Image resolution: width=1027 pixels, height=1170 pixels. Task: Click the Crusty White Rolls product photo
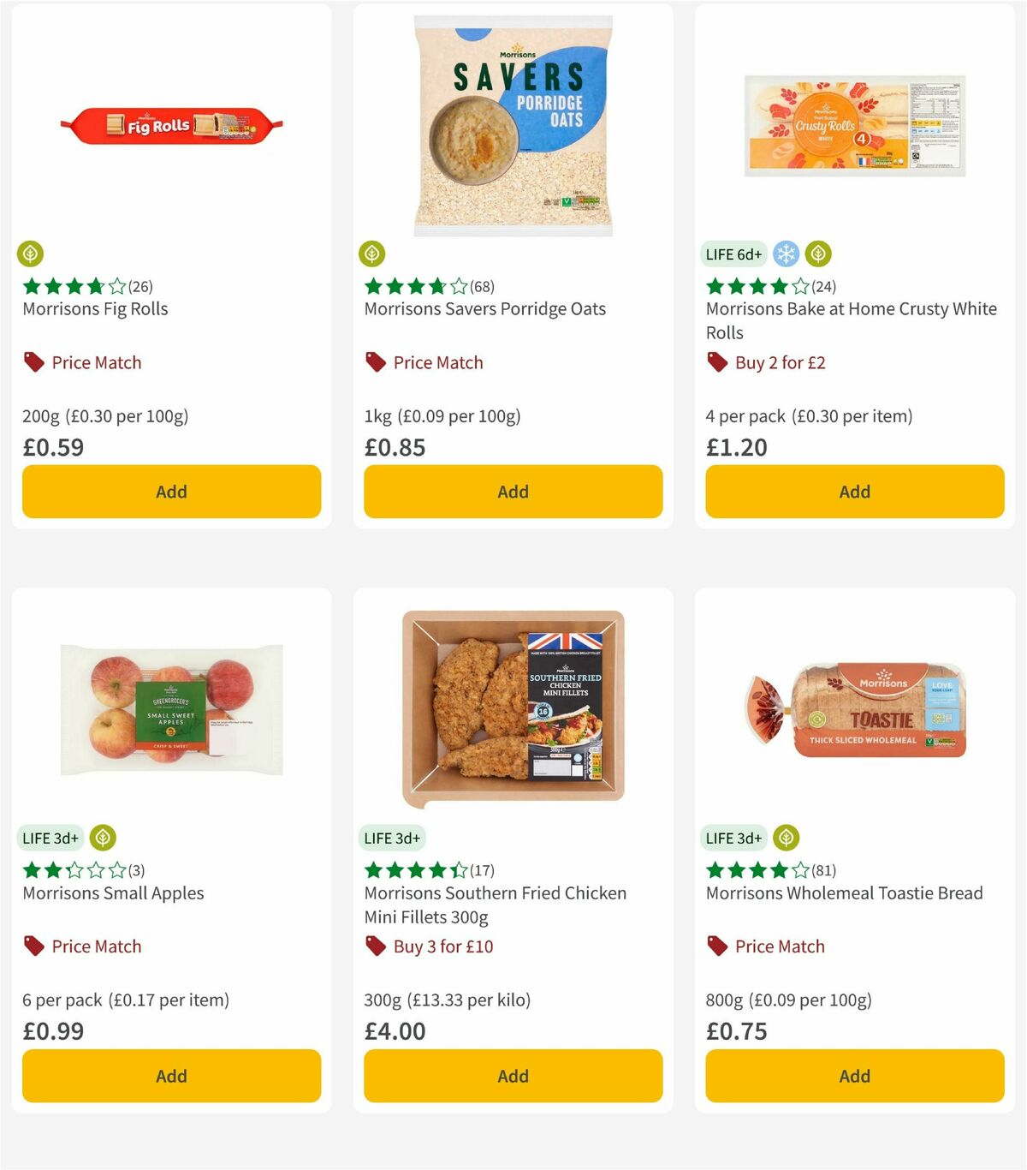pos(854,127)
